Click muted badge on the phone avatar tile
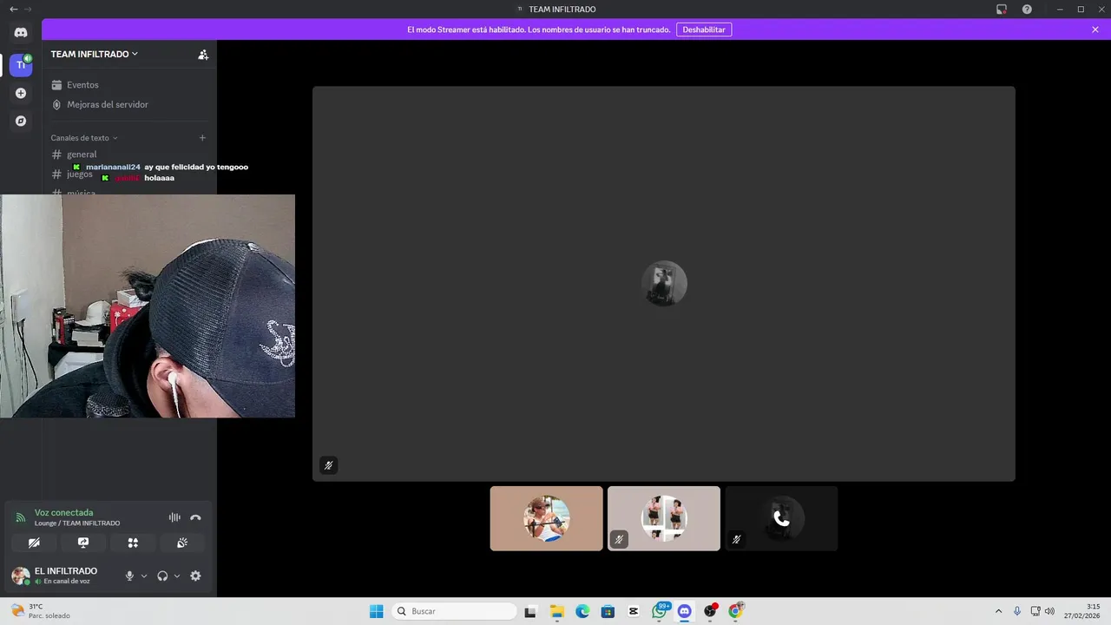The height and width of the screenshot is (625, 1111). point(736,539)
